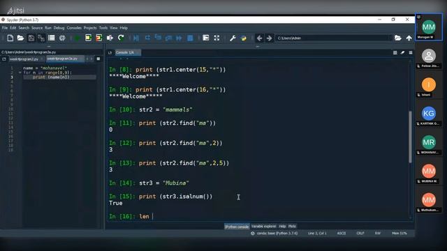Click the Step return debug icon
Image resolution: width=447 pixels, height=251 pixels.
pos(168,38)
